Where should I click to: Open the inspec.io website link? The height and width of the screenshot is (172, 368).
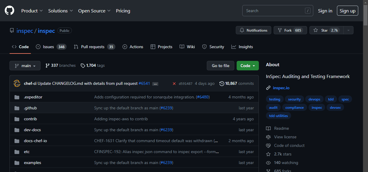pos(281,88)
